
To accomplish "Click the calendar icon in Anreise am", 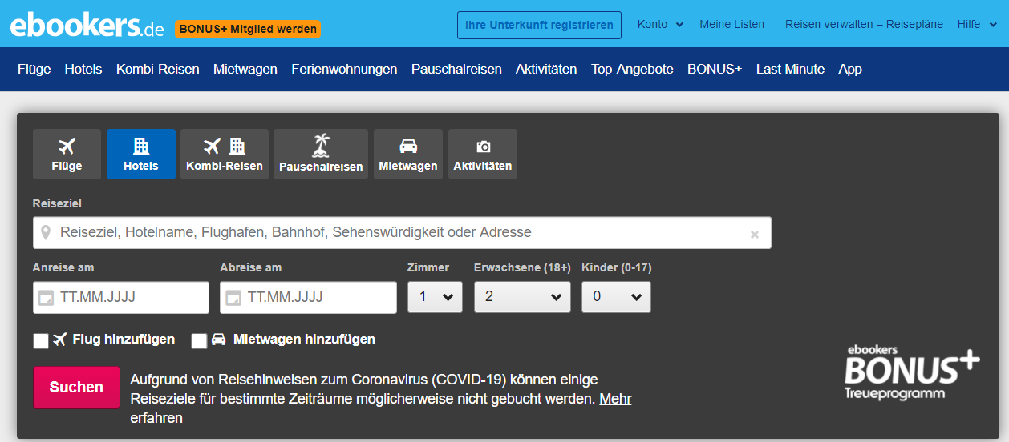I will tap(47, 298).
